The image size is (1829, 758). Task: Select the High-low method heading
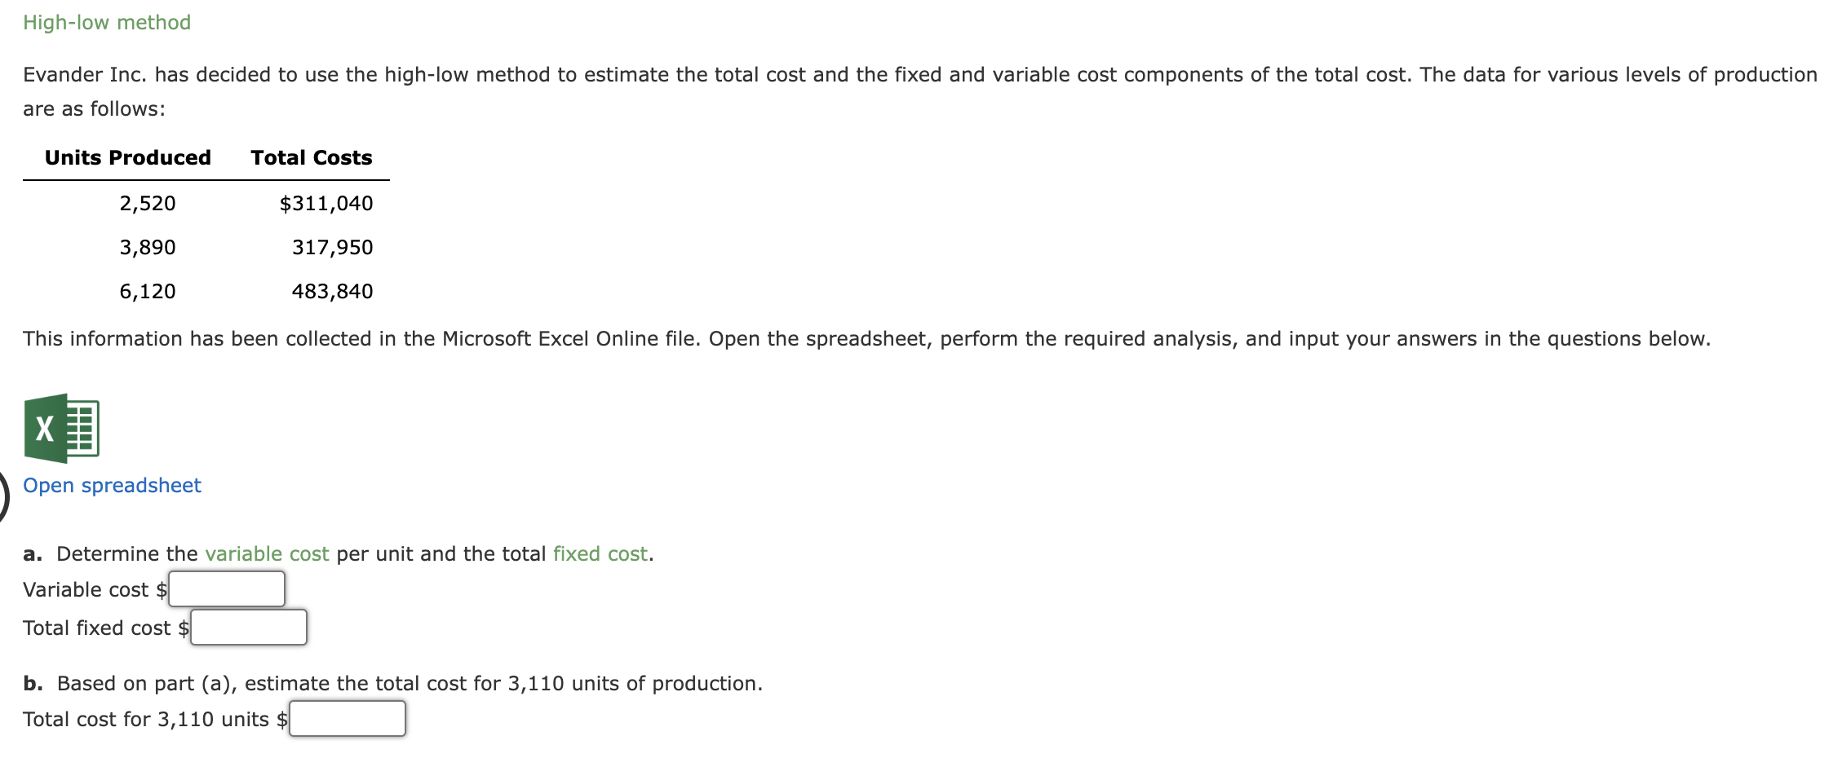(x=107, y=22)
